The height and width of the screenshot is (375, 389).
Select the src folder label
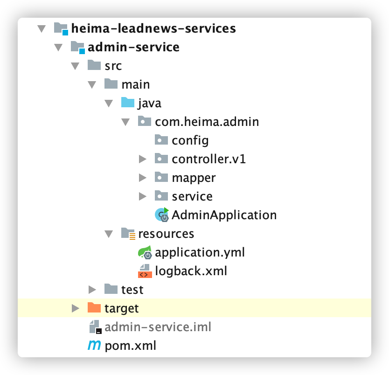pos(113,66)
